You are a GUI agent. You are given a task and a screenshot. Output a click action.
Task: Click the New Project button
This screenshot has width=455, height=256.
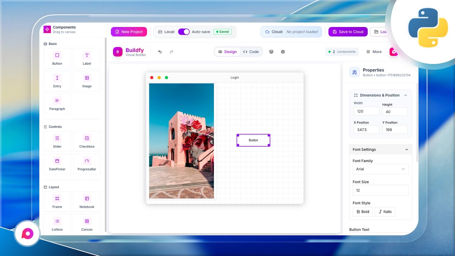(129, 32)
